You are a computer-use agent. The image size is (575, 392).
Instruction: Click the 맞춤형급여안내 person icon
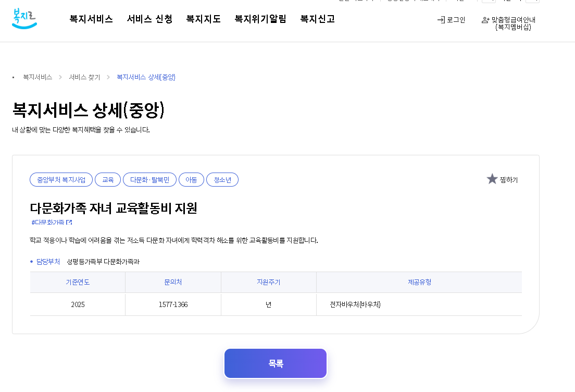(x=485, y=20)
